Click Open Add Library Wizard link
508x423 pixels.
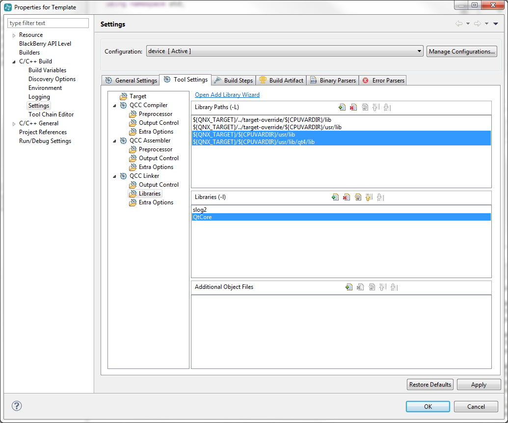tap(227, 95)
